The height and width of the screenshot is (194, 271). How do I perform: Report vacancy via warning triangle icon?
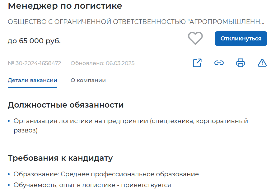pos(262,63)
